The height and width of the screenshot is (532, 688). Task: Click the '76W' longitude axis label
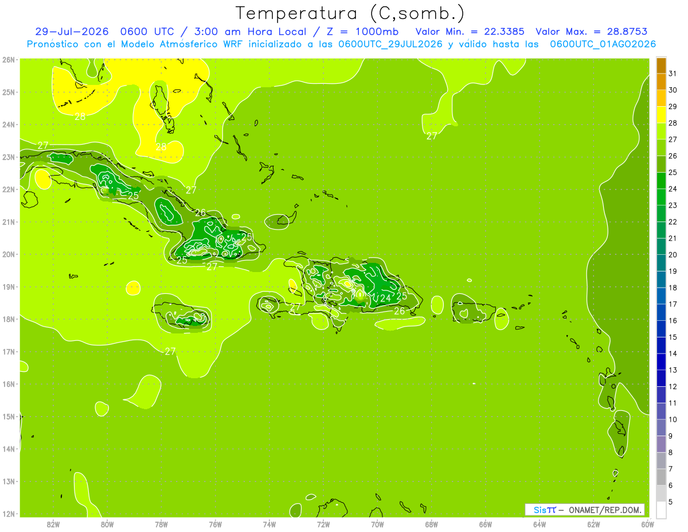pos(215,523)
